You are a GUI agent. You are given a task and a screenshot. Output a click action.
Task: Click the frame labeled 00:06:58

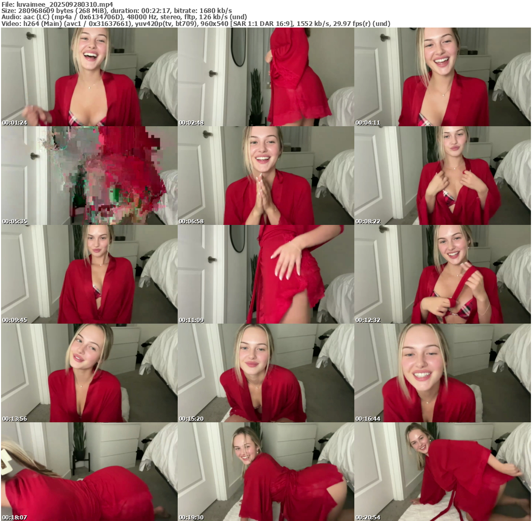265,176
